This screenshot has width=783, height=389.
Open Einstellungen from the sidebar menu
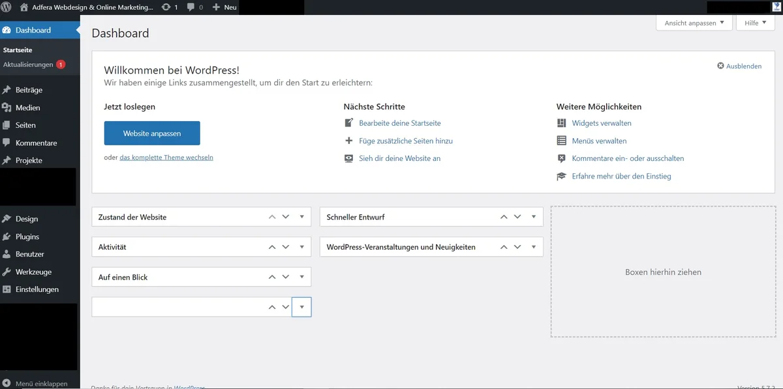point(8,289)
